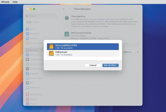Go back using the left chevron

point(64,9)
